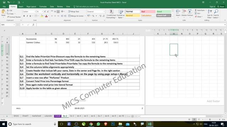Toggle bold formatting
227x127 pixels.
24,16
